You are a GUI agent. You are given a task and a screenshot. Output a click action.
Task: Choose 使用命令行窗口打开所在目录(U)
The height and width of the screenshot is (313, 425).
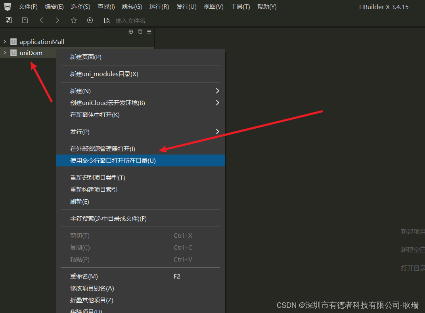[x=140, y=161]
